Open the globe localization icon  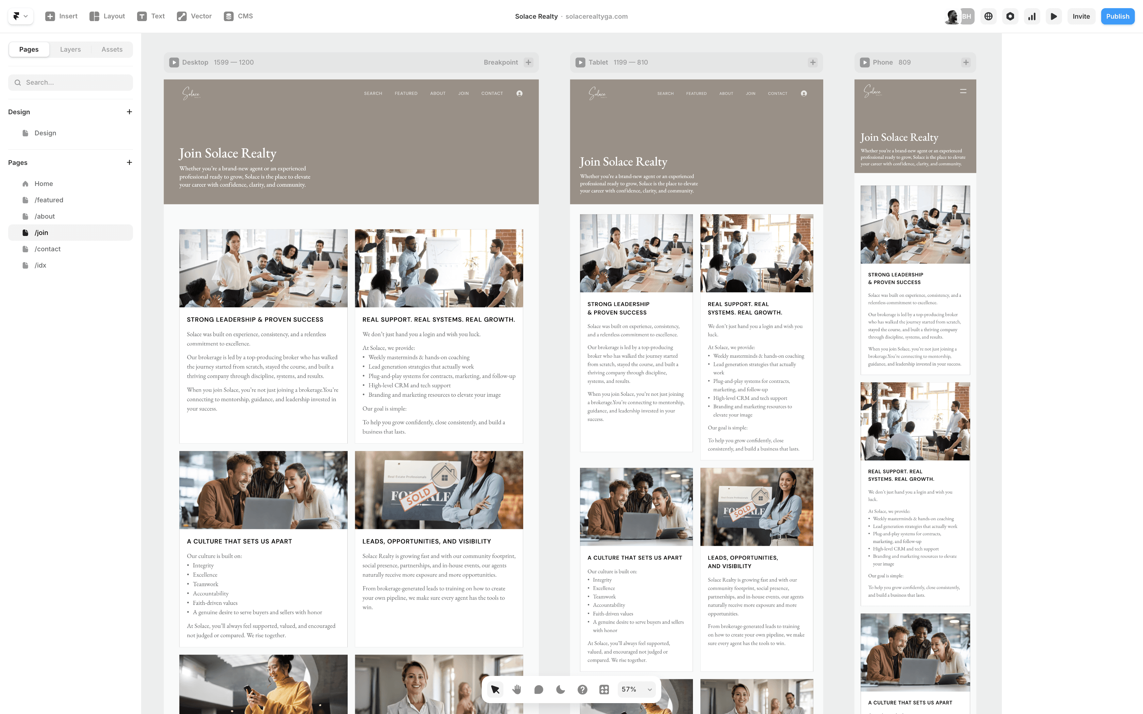point(988,17)
